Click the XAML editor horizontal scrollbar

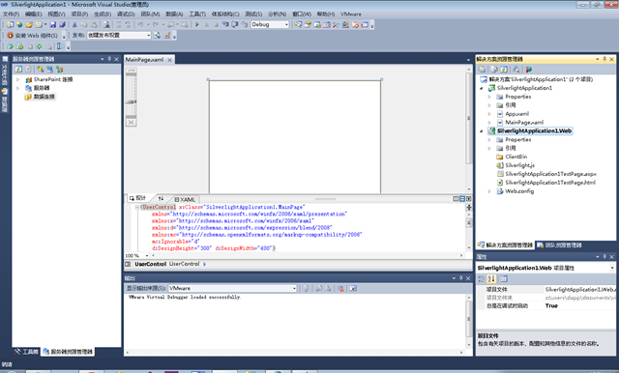click(x=307, y=255)
